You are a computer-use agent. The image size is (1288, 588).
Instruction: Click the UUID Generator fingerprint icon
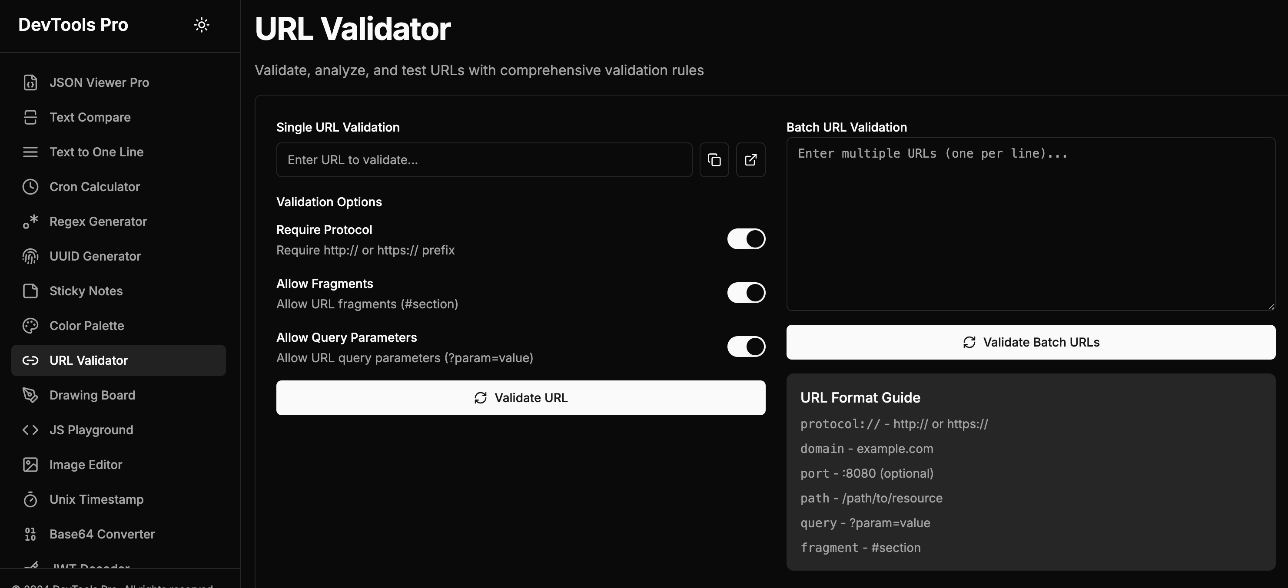click(30, 256)
